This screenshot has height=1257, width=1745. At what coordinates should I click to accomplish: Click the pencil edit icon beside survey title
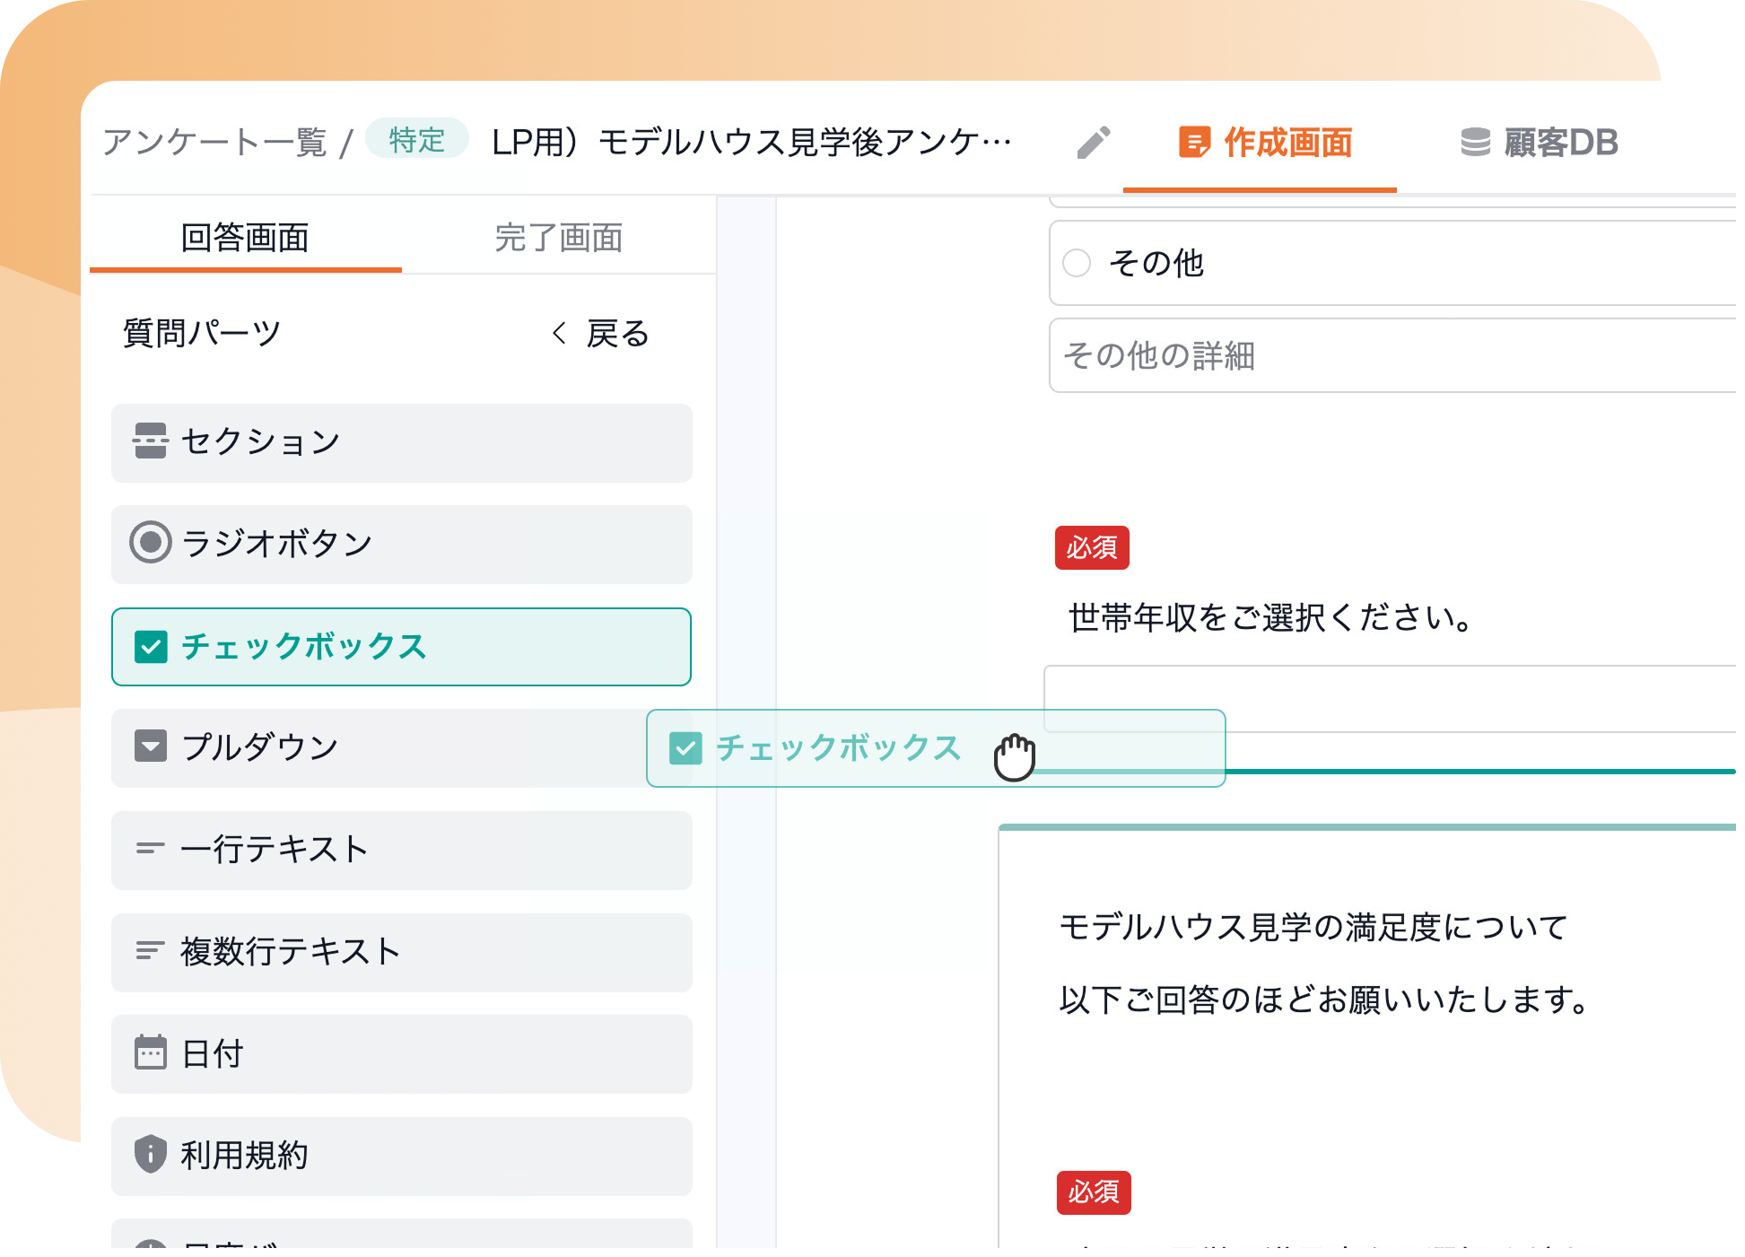1095,143
